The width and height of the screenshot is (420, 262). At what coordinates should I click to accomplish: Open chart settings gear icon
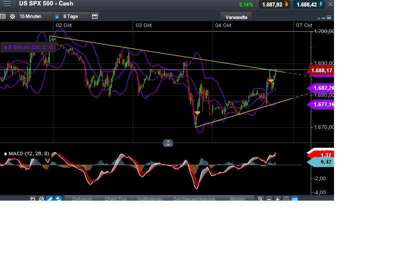point(12,16)
